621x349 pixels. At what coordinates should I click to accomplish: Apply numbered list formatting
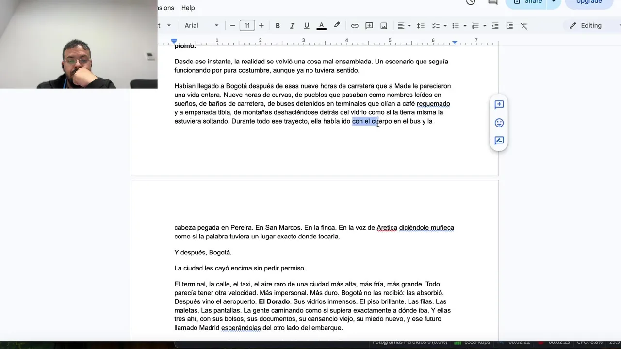tap(475, 26)
